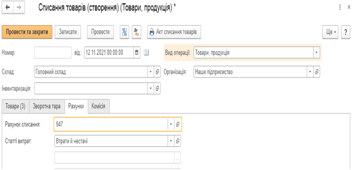This screenshot has height=170, width=352.
Task: Switch to the Товари (3) tab
Action: tap(16, 106)
